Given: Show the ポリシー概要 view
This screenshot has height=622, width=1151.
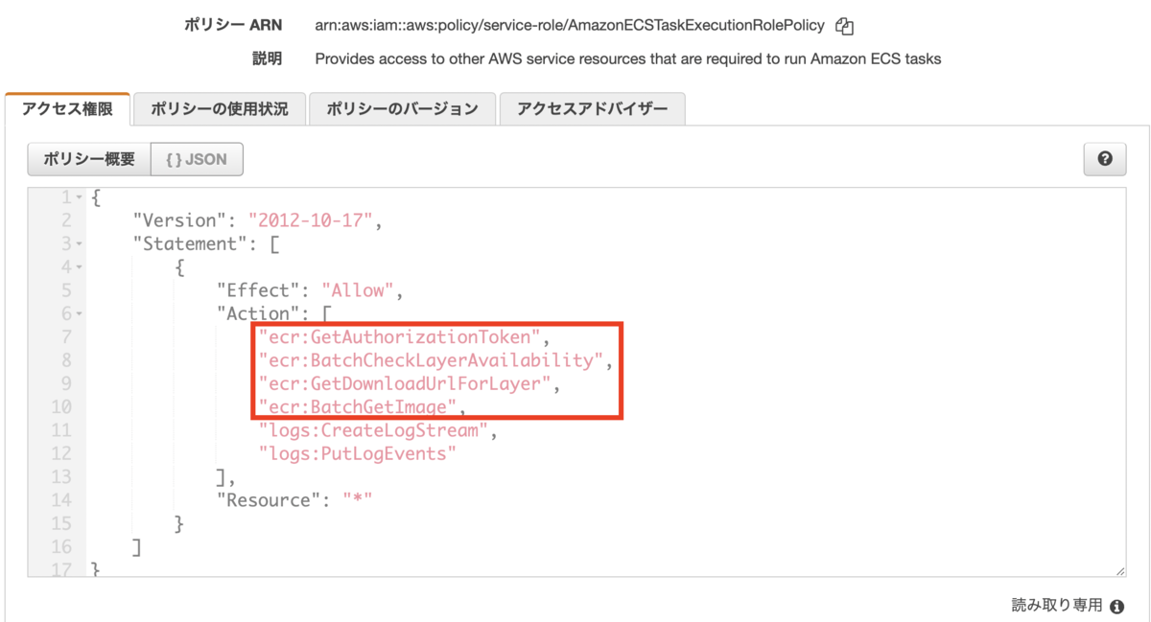Looking at the screenshot, I should (x=89, y=159).
